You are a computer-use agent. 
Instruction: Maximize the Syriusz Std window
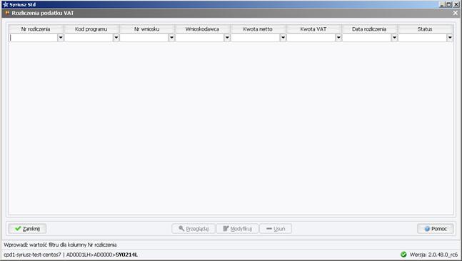coord(448,4)
